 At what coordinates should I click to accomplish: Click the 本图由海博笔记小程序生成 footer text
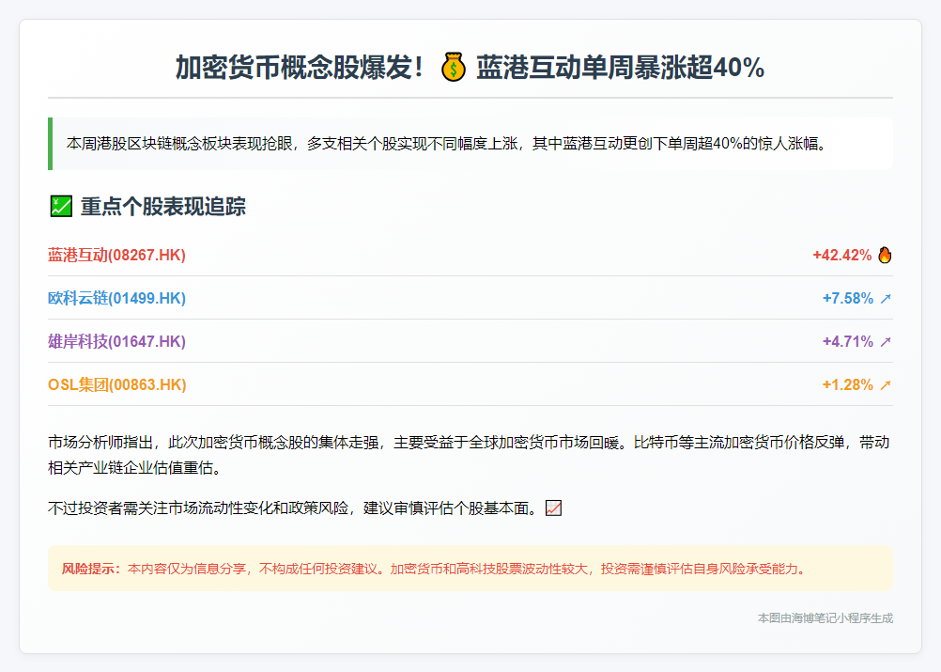click(825, 618)
